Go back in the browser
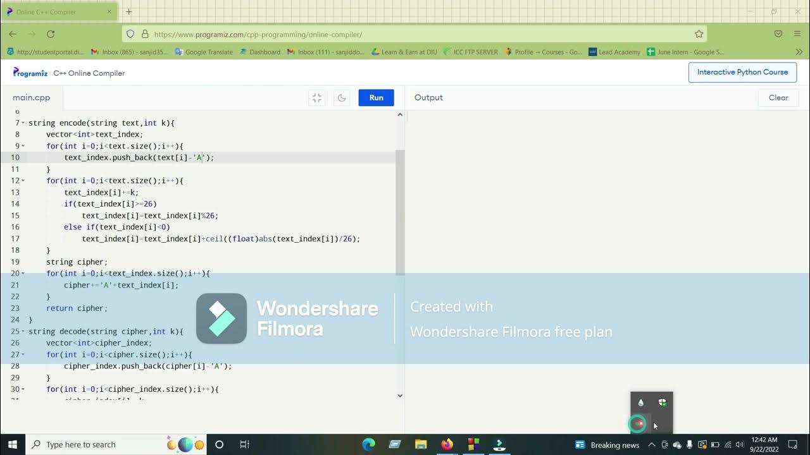810x455 pixels. pyautogui.click(x=13, y=34)
